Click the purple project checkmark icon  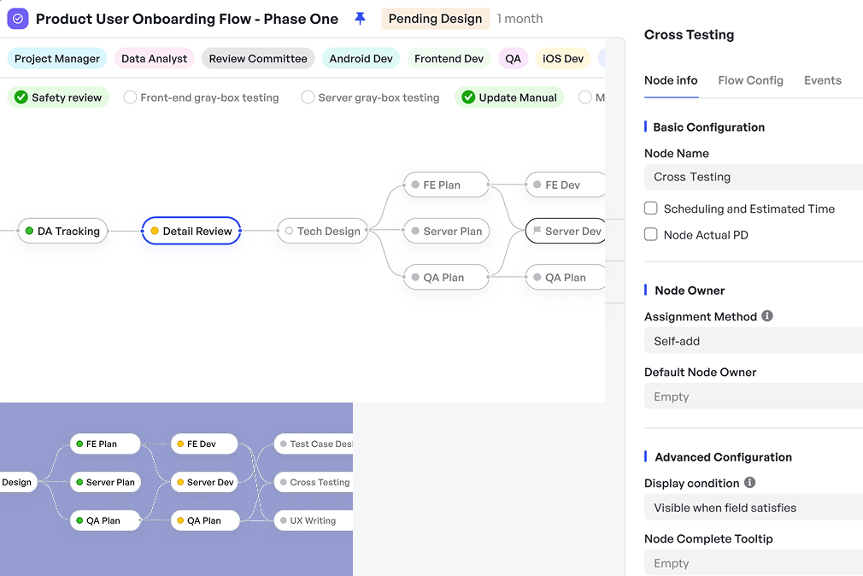tap(18, 19)
